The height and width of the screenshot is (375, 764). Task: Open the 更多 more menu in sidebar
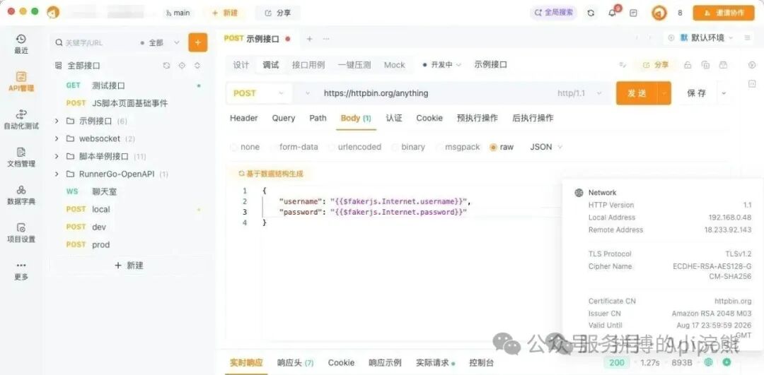pos(21,270)
